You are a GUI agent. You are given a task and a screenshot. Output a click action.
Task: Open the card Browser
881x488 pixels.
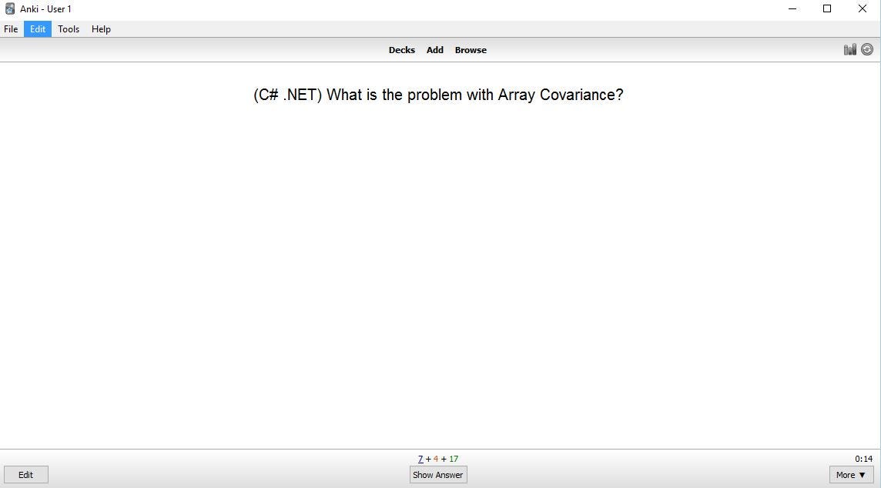coord(471,49)
